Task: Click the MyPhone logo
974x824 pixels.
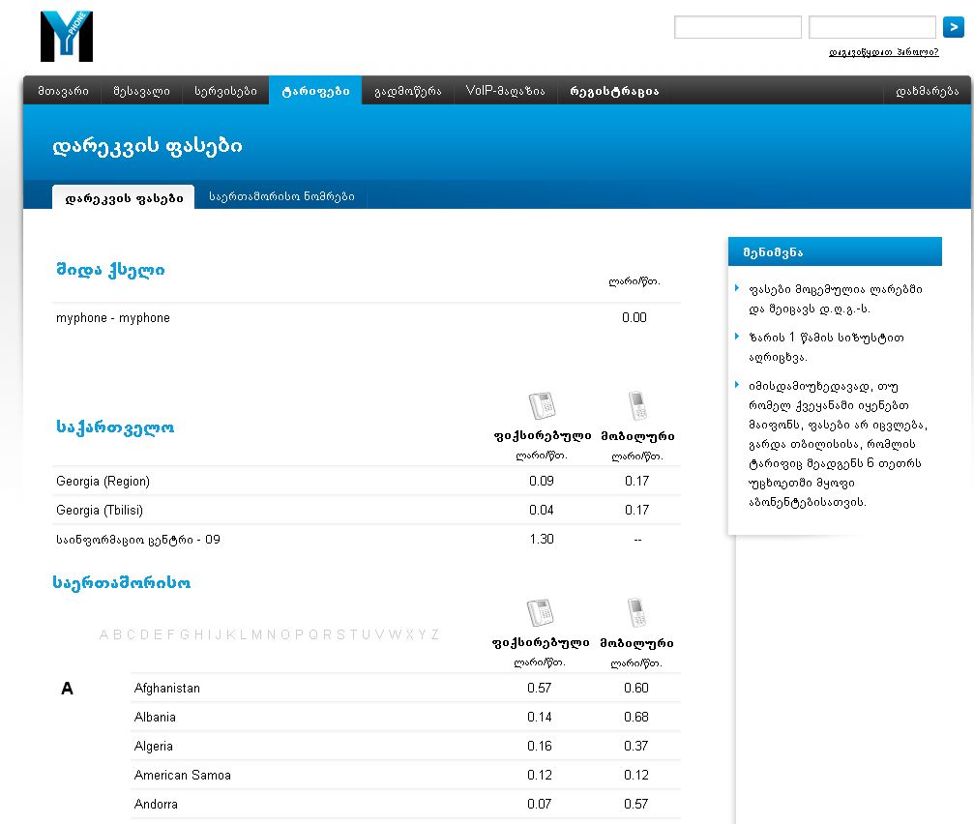Action: tap(67, 36)
